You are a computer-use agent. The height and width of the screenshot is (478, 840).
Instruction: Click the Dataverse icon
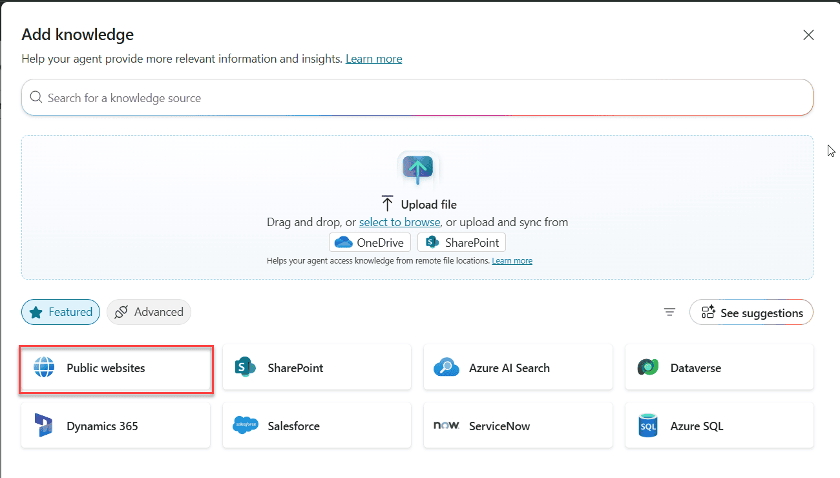click(647, 368)
